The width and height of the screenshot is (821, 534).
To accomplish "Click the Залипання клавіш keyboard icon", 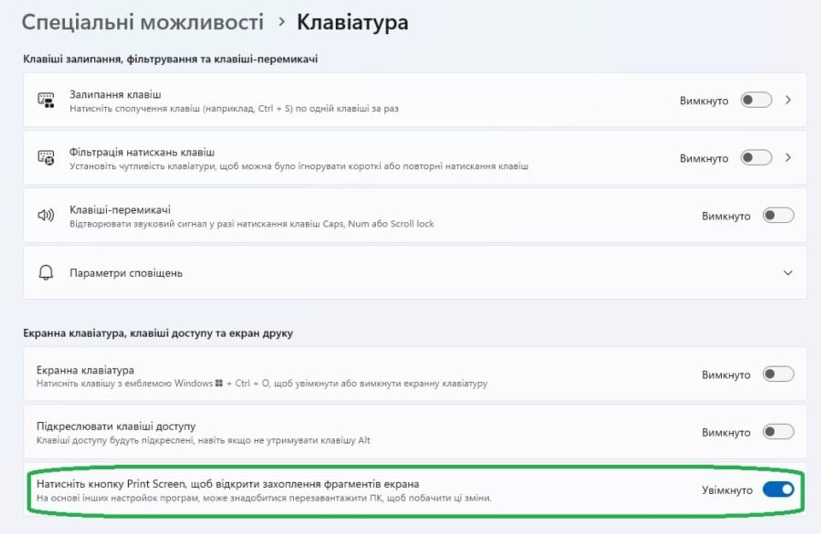I will point(46,100).
